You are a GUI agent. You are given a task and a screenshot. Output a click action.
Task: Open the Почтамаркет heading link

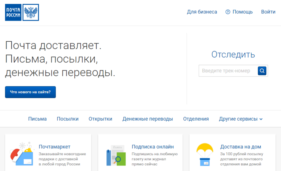(x=55, y=147)
